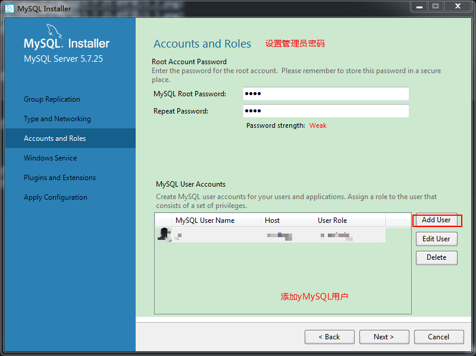Image resolution: width=476 pixels, height=356 pixels.
Task: Proceed with the Next button
Action: point(384,337)
